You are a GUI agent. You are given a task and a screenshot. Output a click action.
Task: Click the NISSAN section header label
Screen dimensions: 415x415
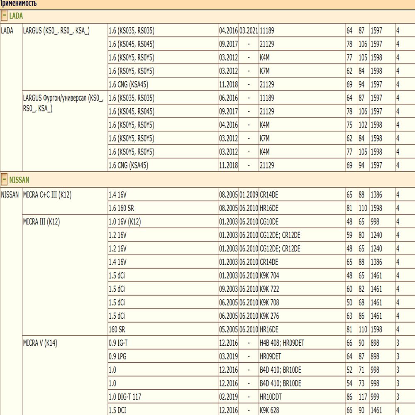pos(19,180)
